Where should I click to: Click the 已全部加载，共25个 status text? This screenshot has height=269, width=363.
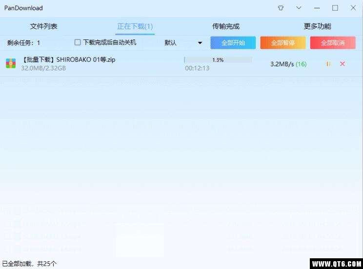tap(29, 264)
